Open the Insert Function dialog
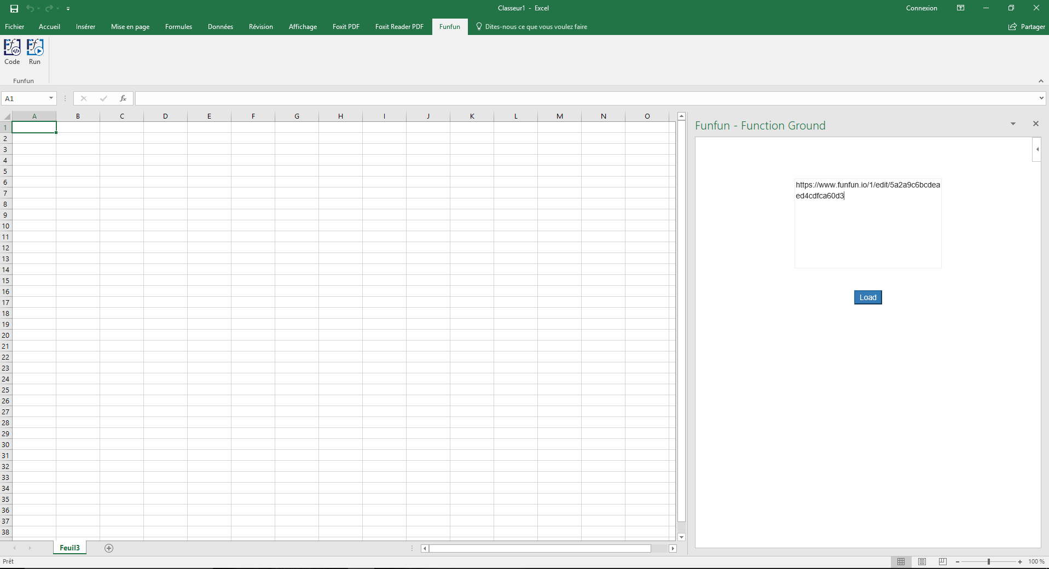The width and height of the screenshot is (1049, 569). tap(123, 98)
